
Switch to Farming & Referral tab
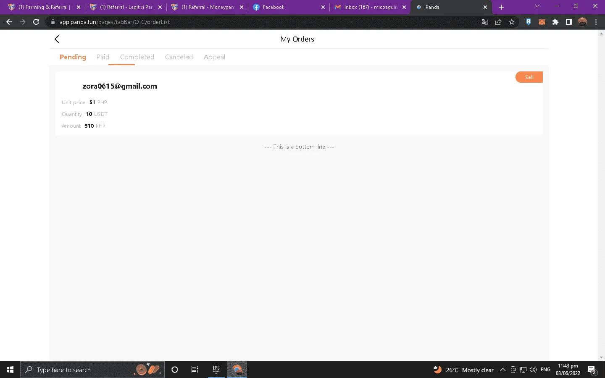[44, 7]
